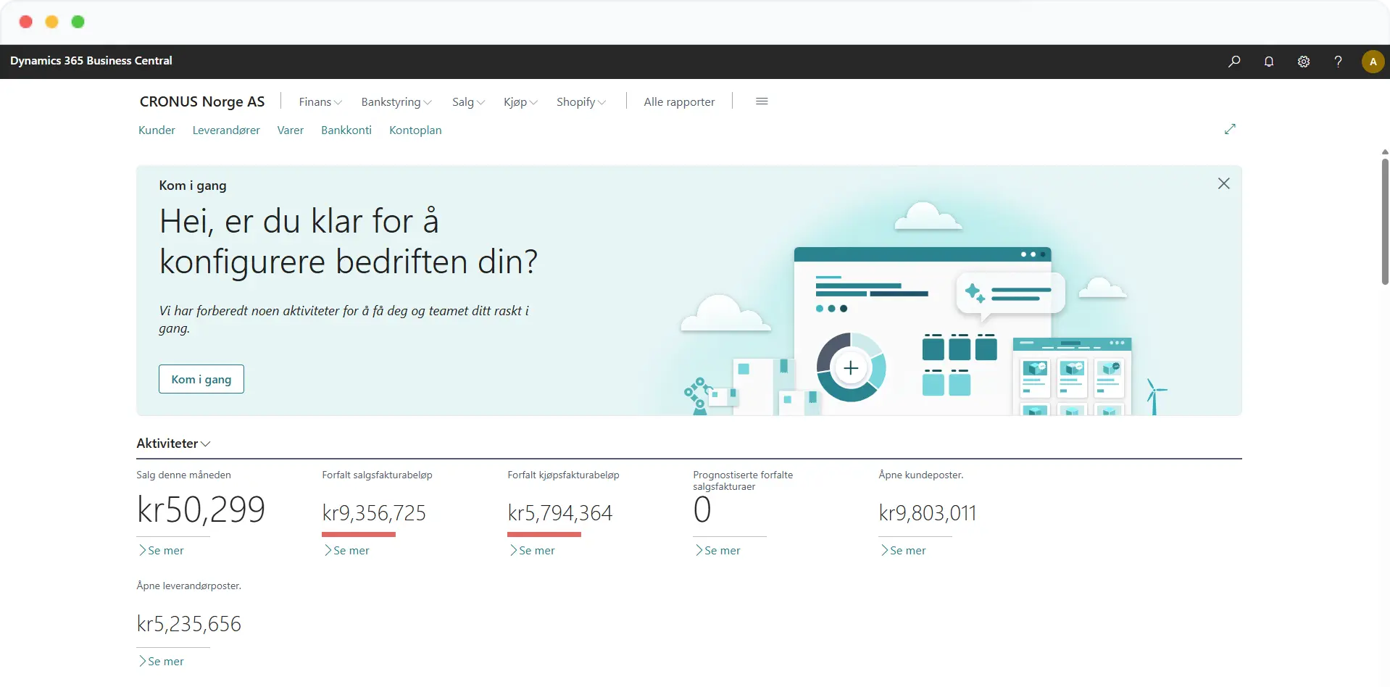Screen dimensions: 1390x687
Task: Select Alle rapporter in navigation
Action: (679, 102)
